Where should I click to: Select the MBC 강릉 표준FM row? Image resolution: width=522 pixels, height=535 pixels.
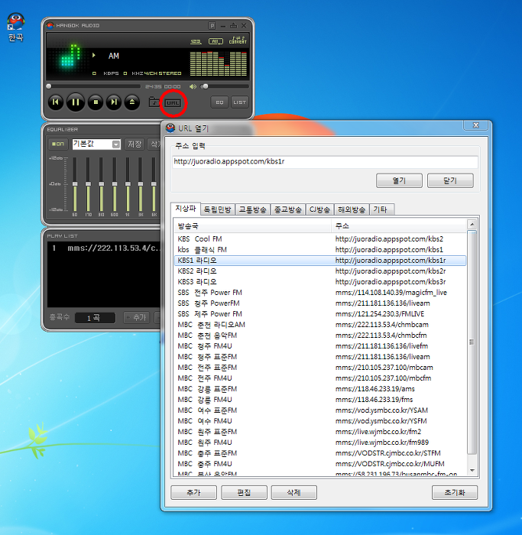tap(320, 389)
